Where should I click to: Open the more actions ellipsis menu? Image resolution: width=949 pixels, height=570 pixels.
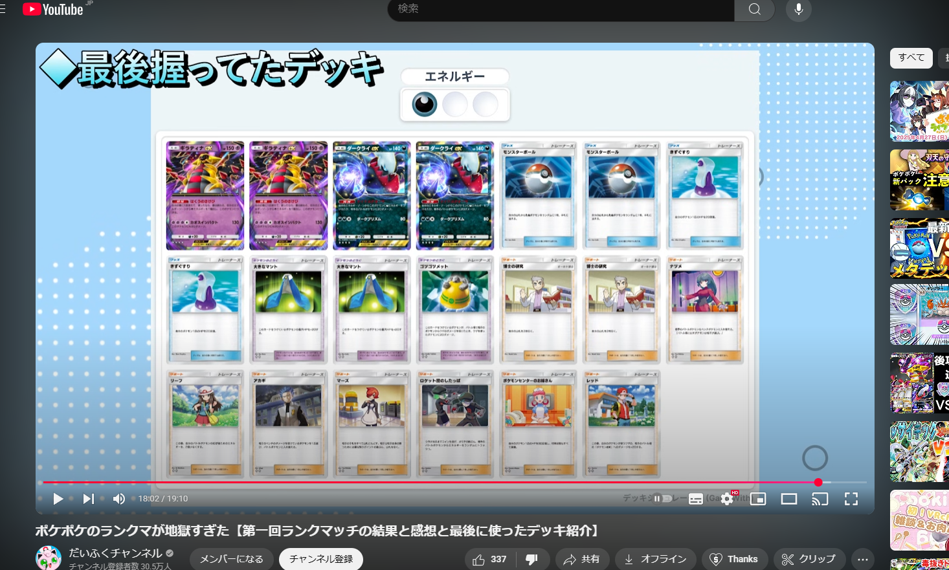863,560
